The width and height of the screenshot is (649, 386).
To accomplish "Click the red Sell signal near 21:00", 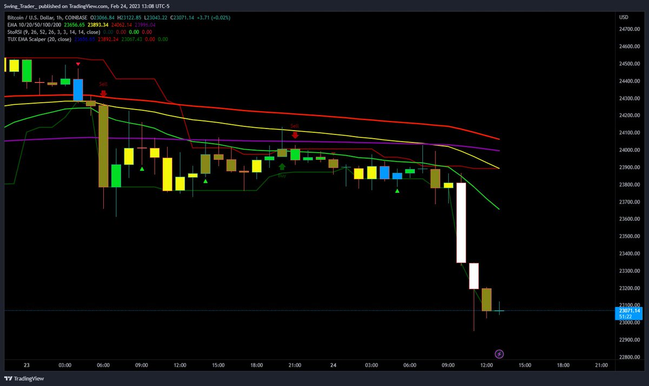I will (295, 134).
